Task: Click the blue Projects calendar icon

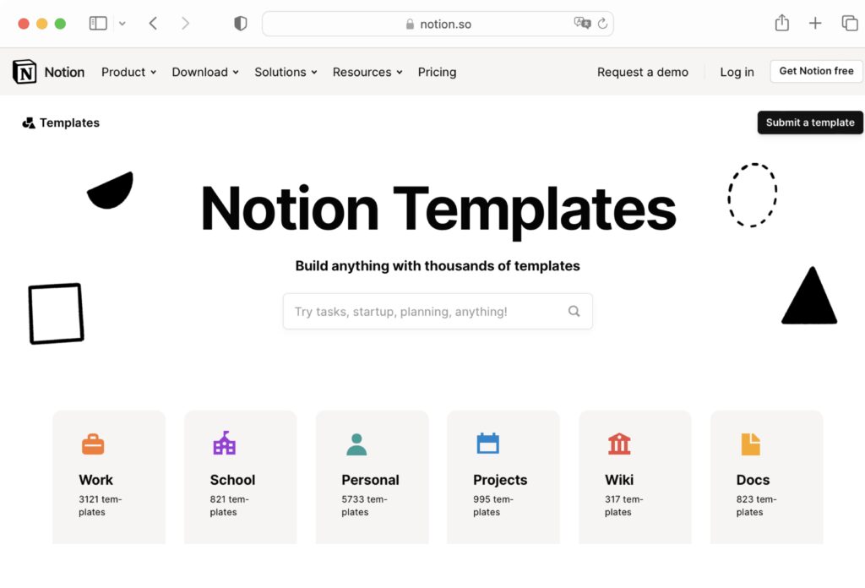Action: tap(487, 443)
